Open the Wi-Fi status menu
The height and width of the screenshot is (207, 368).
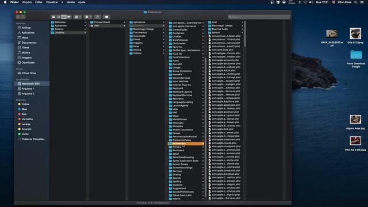coord(305,2)
